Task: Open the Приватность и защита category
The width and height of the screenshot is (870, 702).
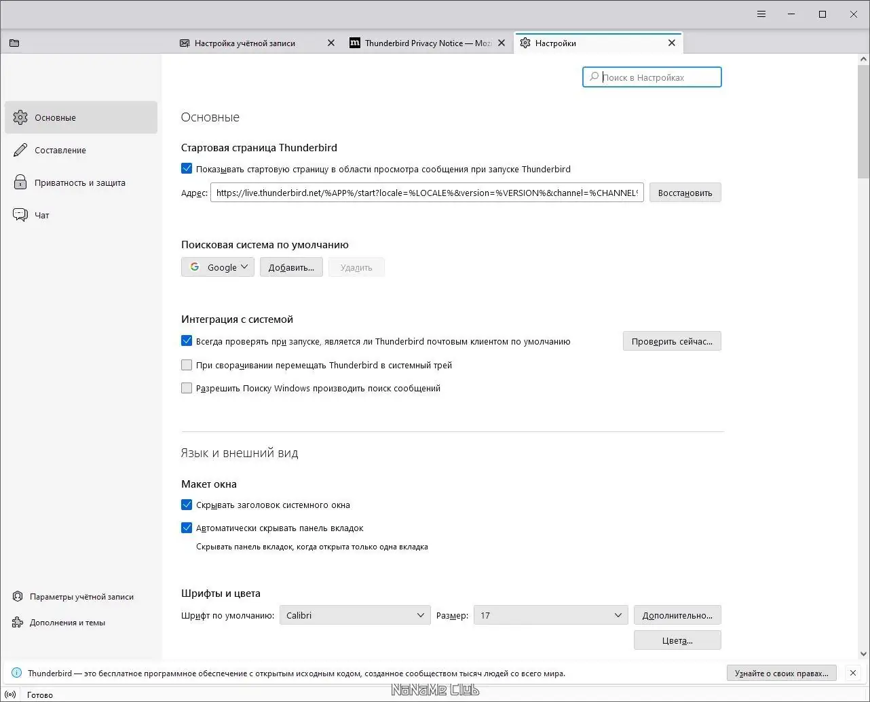Action: (x=81, y=182)
